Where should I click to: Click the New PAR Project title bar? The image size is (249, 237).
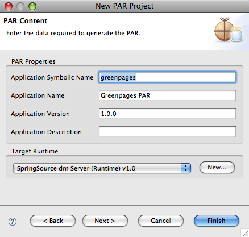pos(125,6)
